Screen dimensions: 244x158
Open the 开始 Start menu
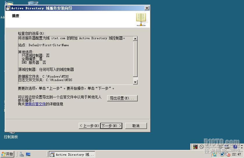point(7,154)
